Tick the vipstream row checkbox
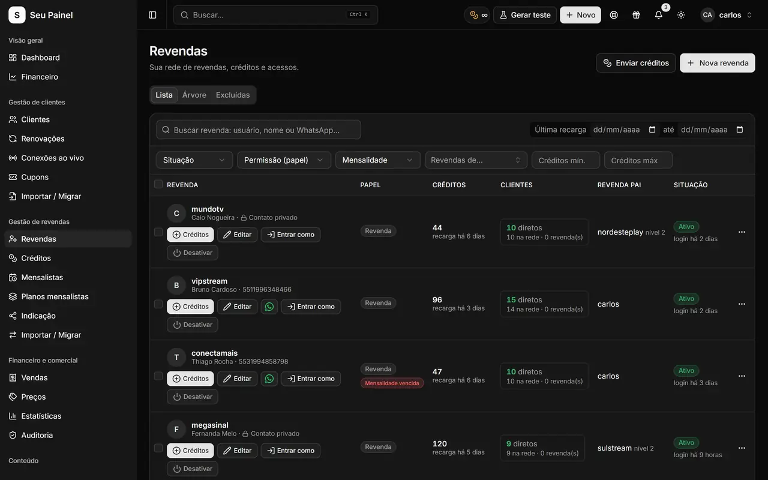Screen dimensions: 768x480 coord(158,304)
